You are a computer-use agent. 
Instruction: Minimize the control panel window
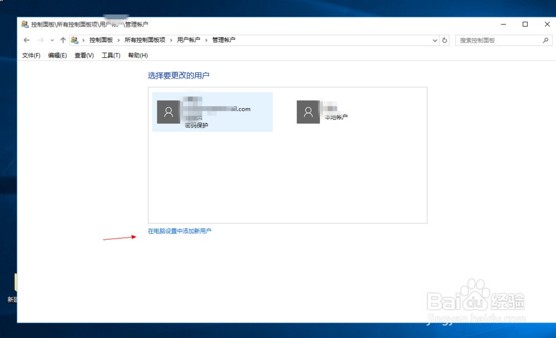504,24
